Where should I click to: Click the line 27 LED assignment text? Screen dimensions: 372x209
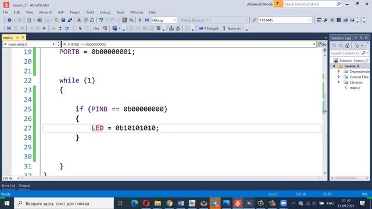pyautogui.click(x=126, y=128)
